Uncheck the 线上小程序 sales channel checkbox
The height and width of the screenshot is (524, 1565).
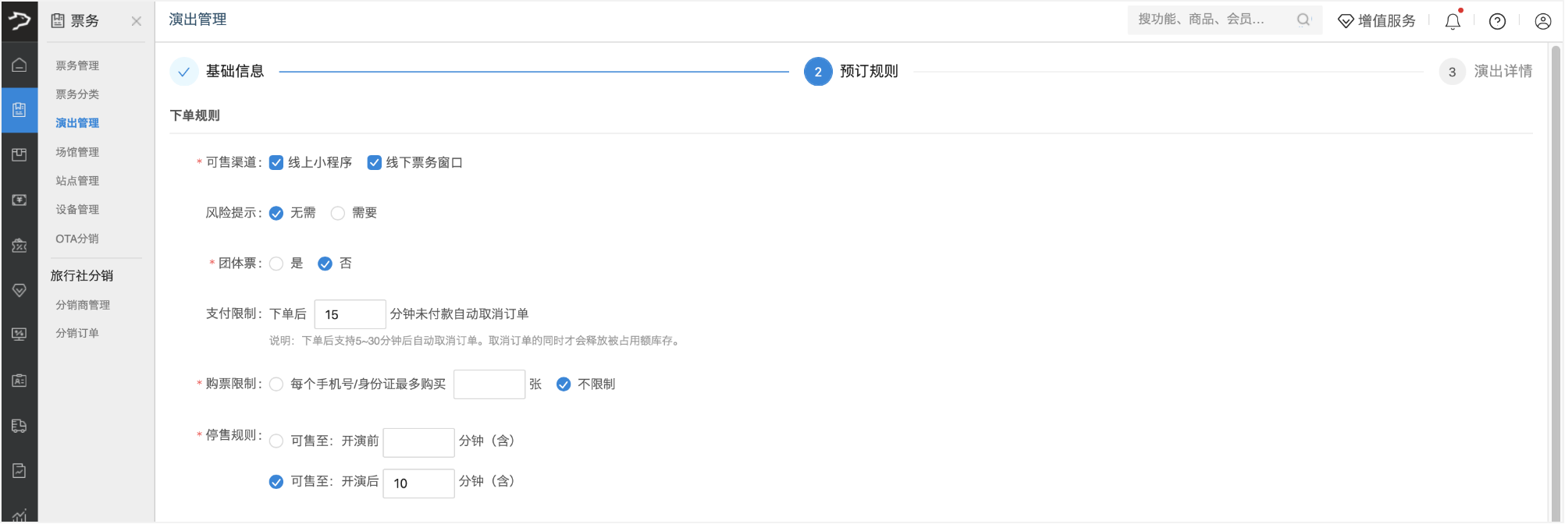coord(276,163)
